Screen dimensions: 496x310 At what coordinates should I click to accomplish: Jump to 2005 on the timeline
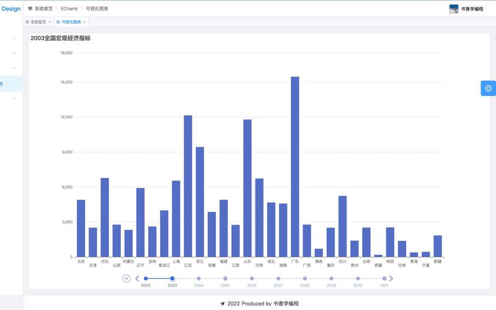coord(225,278)
